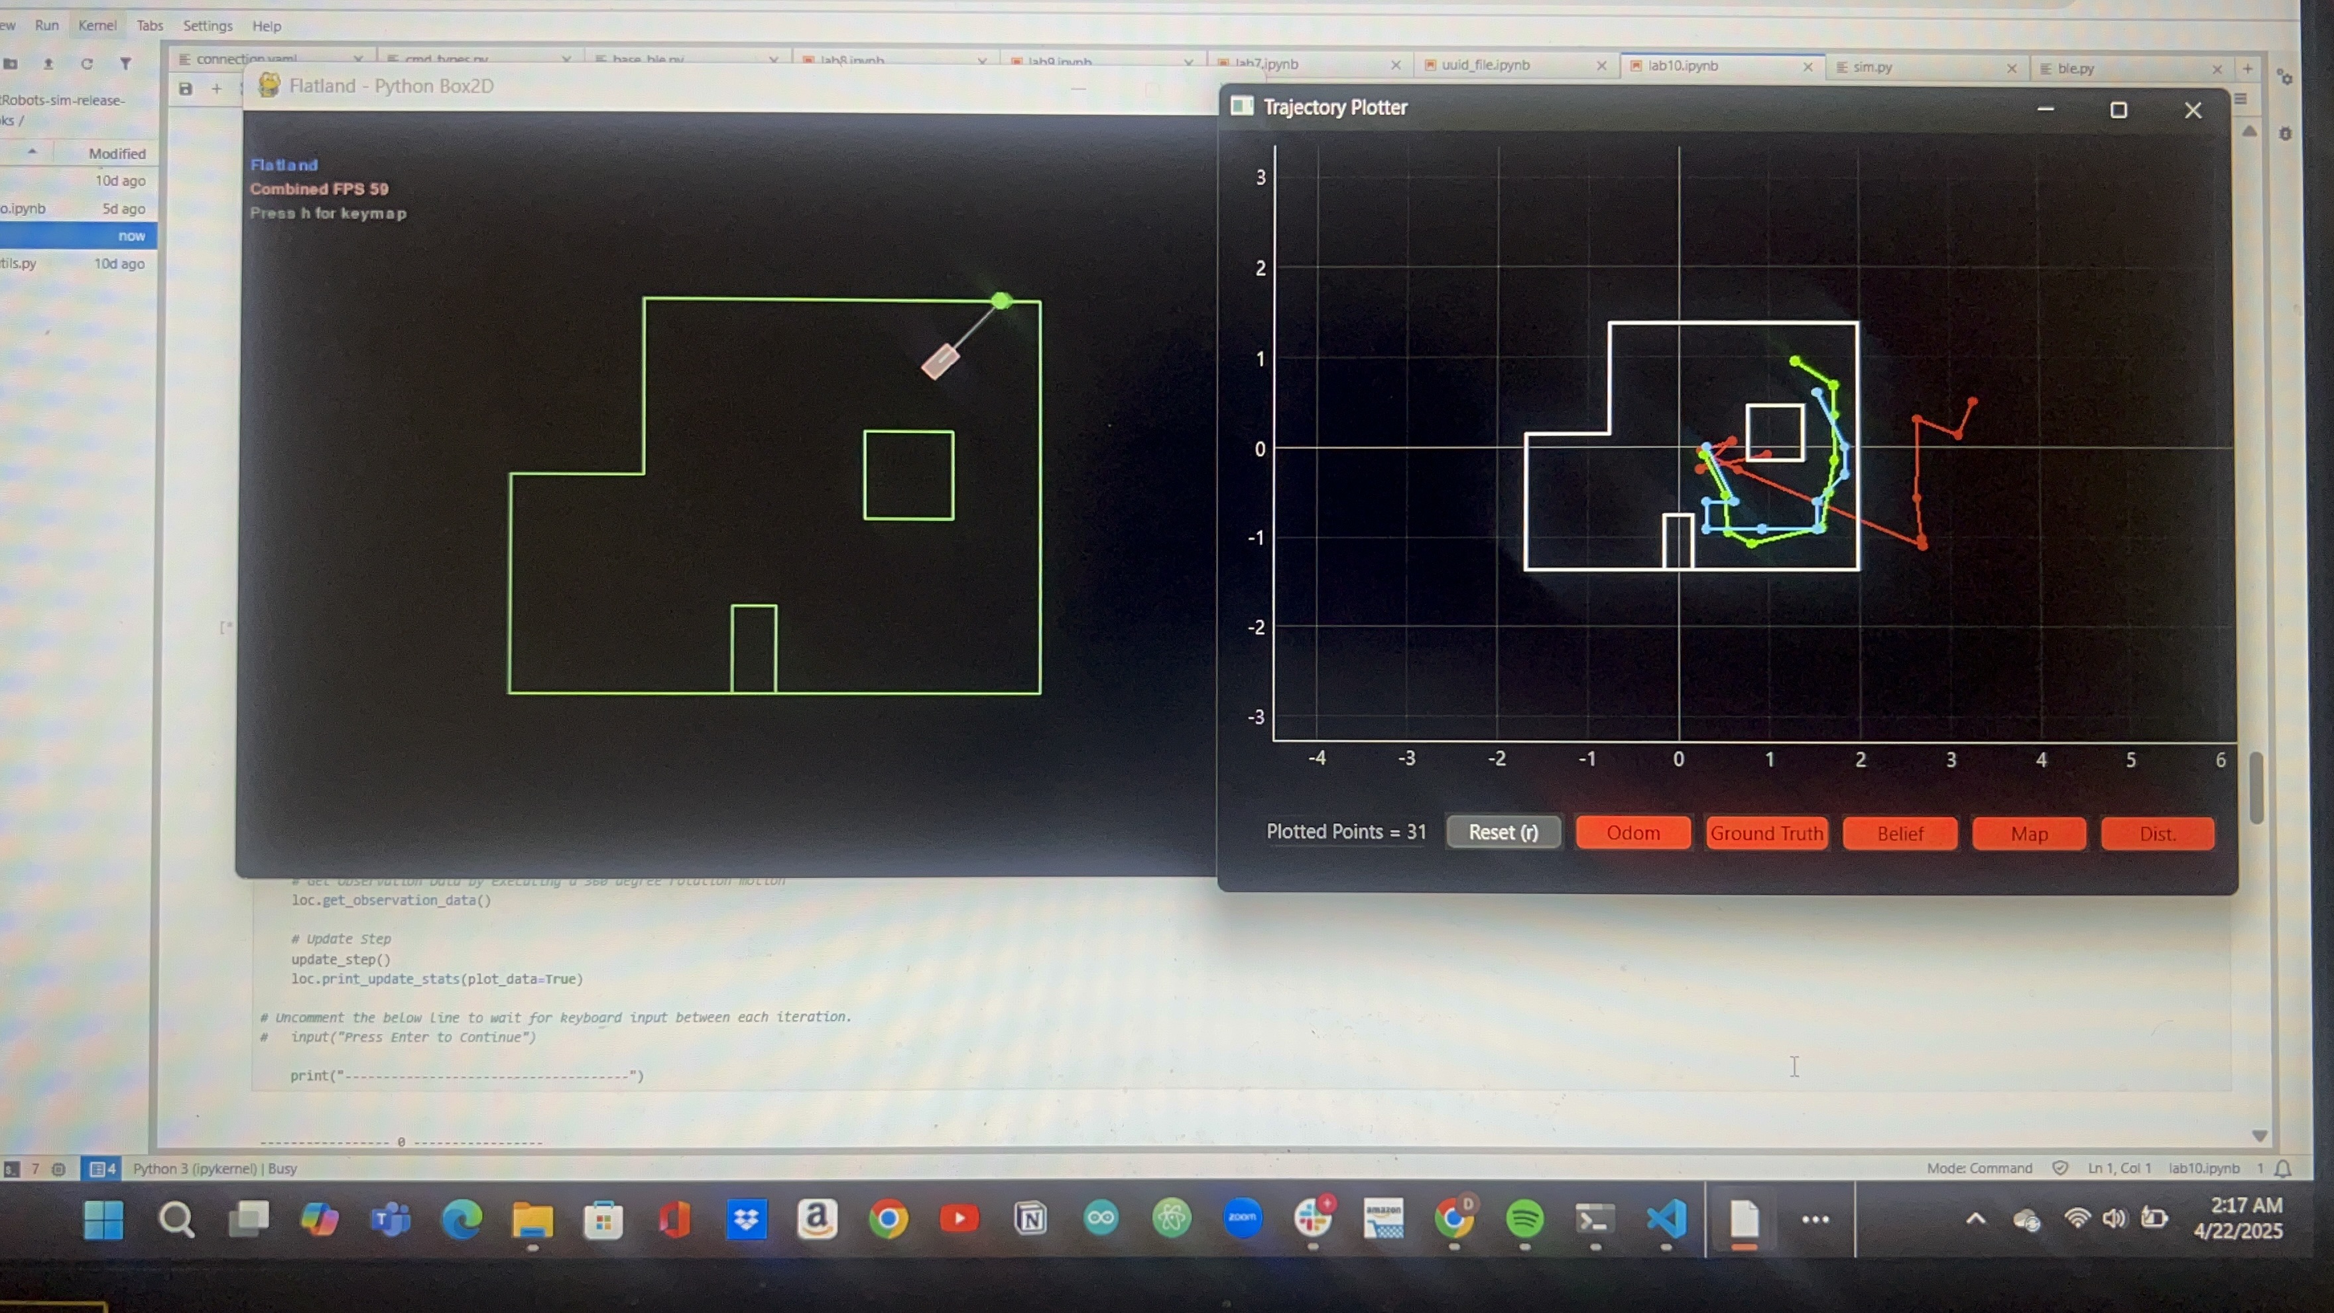The image size is (2334, 1313).
Task: Click the notebook scrollbar up arrow
Action: click(2250, 133)
